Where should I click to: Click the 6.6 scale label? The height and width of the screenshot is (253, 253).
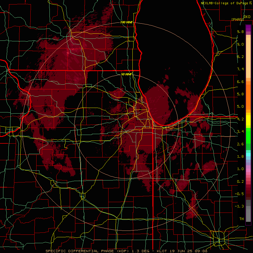click(x=240, y=82)
